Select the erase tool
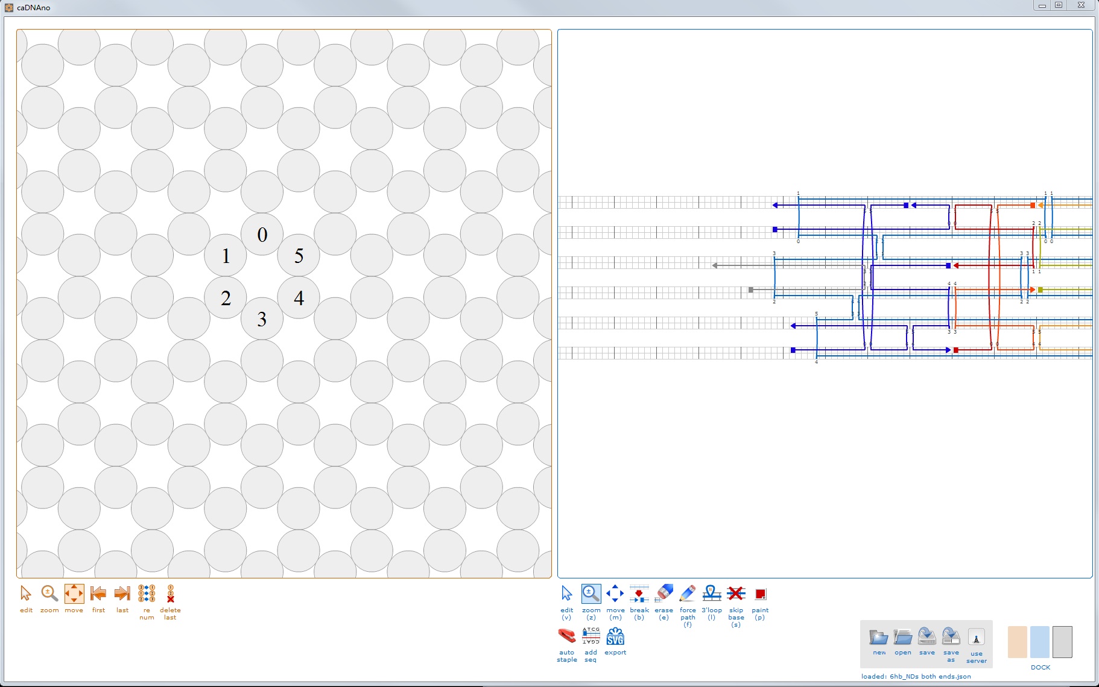 point(664,594)
